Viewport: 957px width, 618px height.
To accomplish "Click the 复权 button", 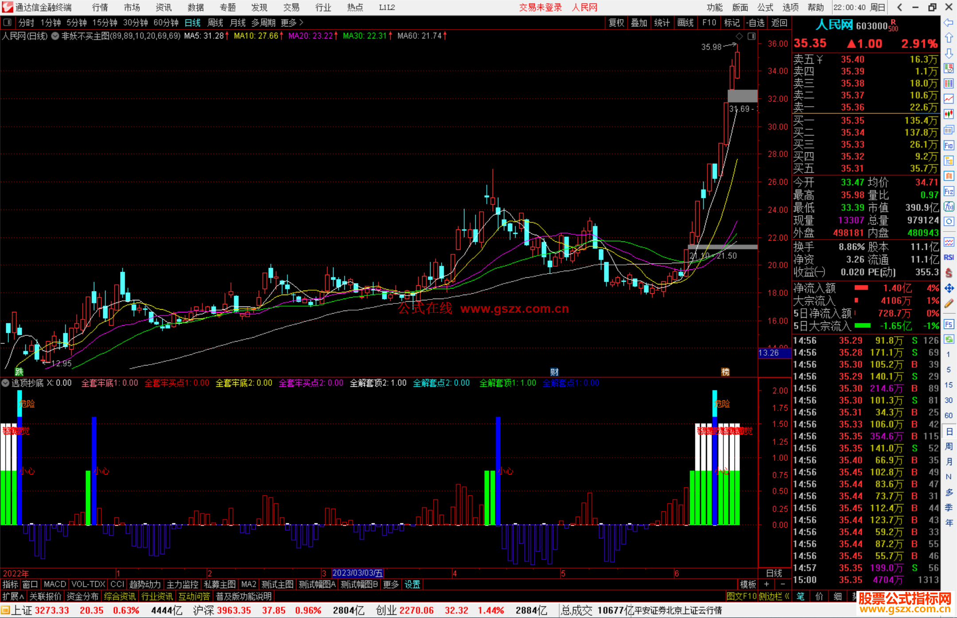I will point(616,23).
